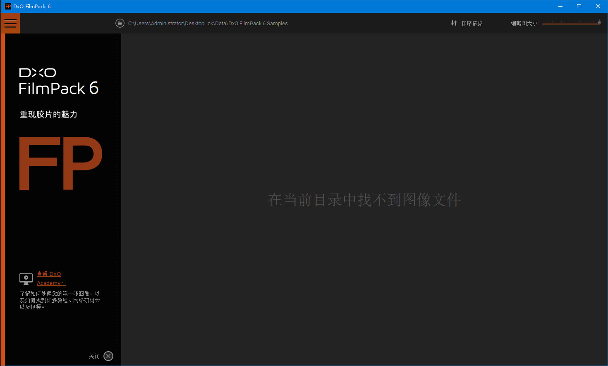Click the DxO Academy monitor icon

(26, 279)
